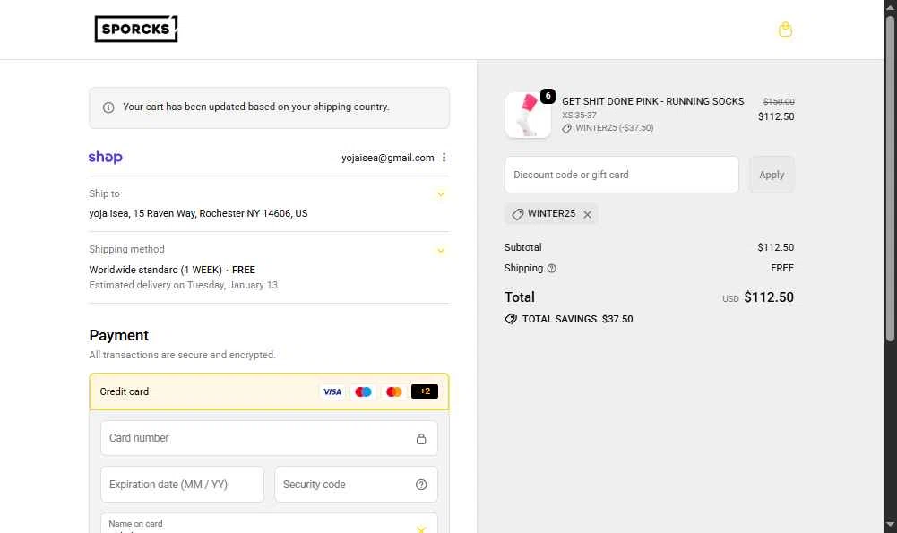Screen dimensions: 897x533
Task: Open the security code help question icon
Action: (421, 485)
